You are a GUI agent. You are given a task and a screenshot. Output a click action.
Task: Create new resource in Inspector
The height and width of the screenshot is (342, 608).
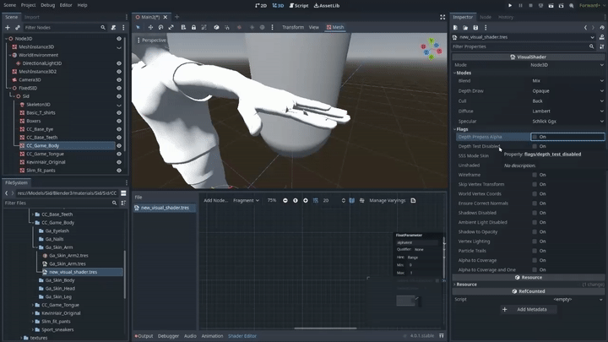pyautogui.click(x=455, y=28)
